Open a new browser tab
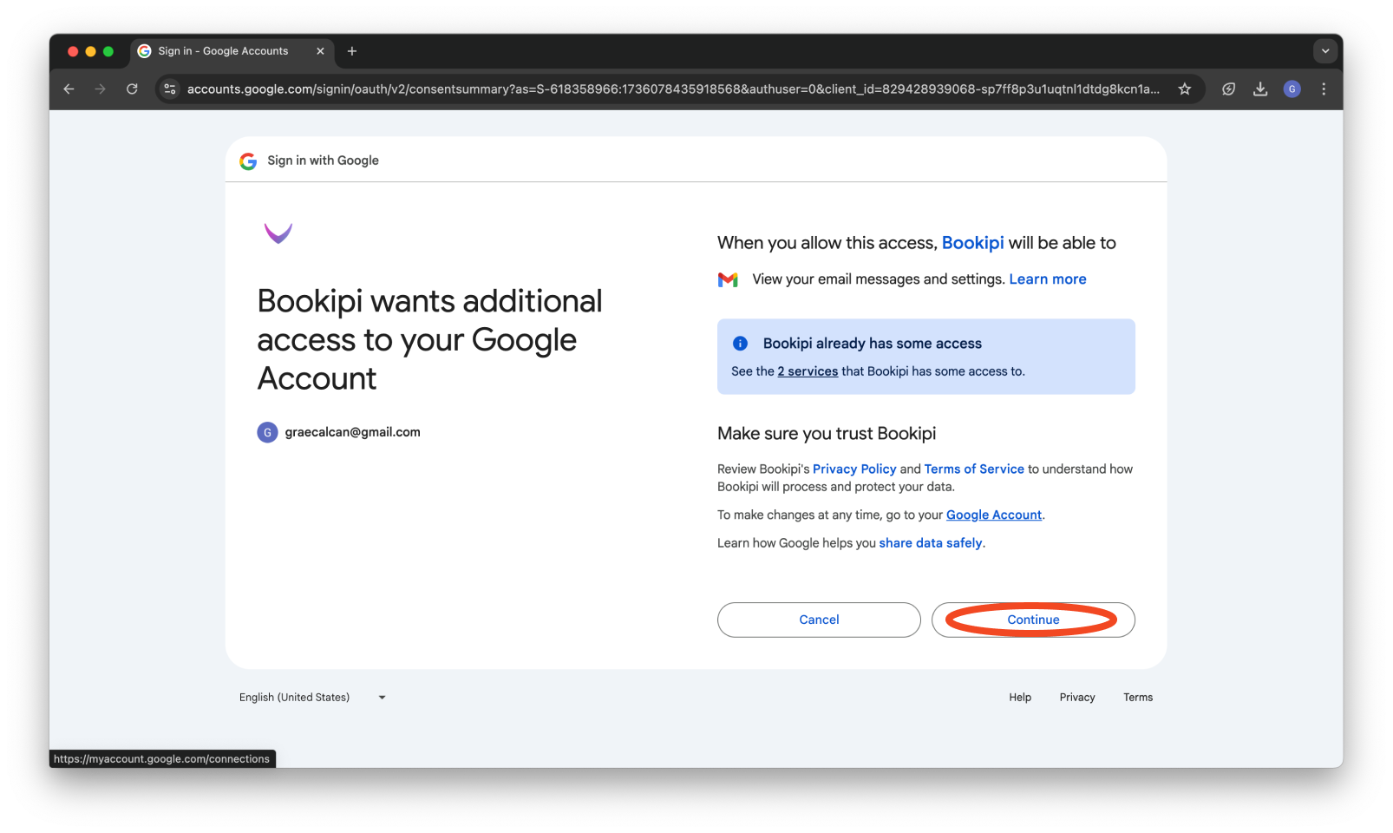Image resolution: width=1393 pixels, height=833 pixels. [x=352, y=51]
